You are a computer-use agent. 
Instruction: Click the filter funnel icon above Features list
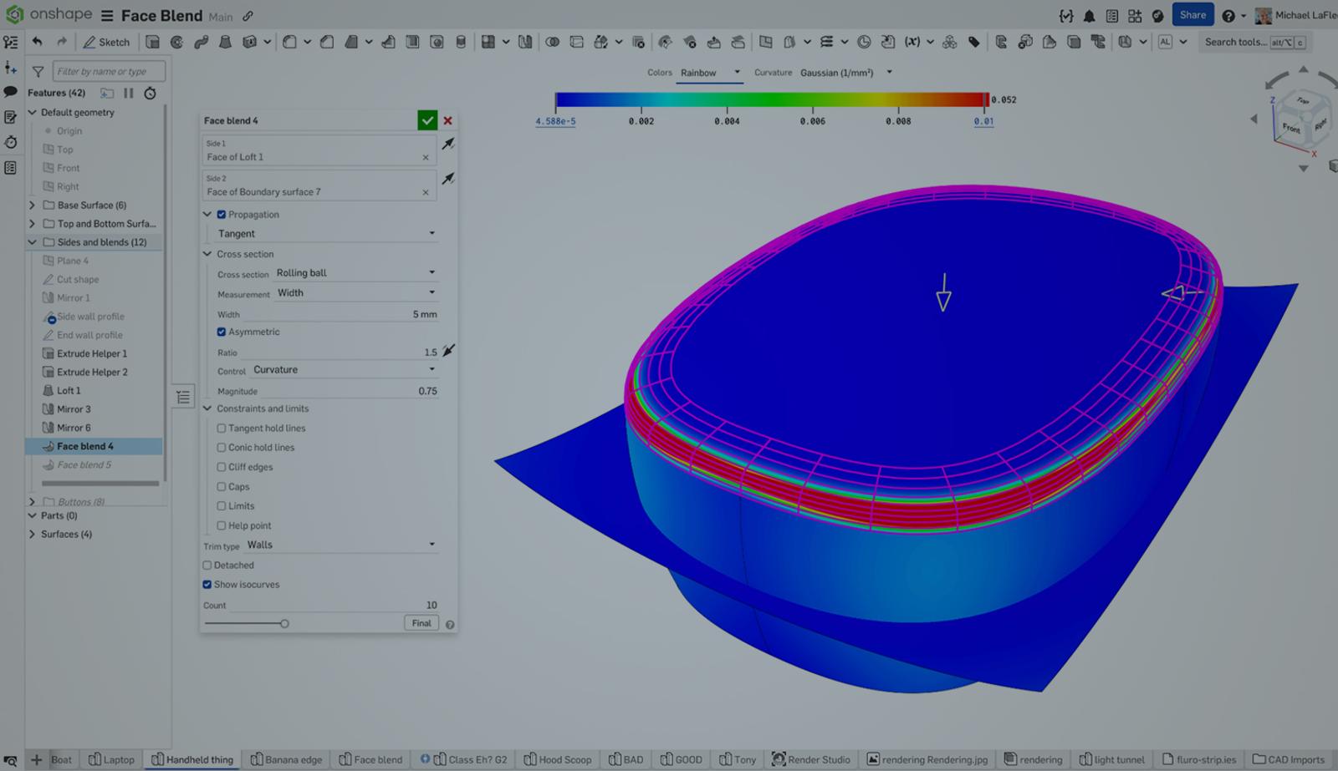(x=37, y=71)
